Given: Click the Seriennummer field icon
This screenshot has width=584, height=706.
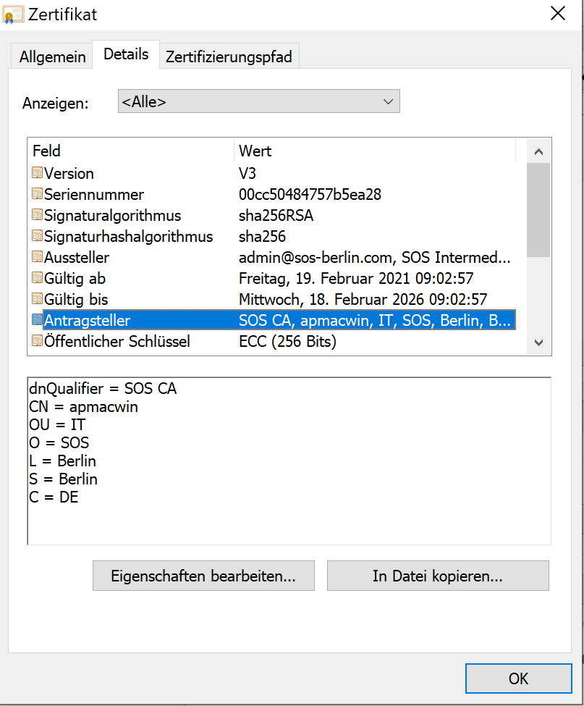Looking at the screenshot, I should (38, 194).
